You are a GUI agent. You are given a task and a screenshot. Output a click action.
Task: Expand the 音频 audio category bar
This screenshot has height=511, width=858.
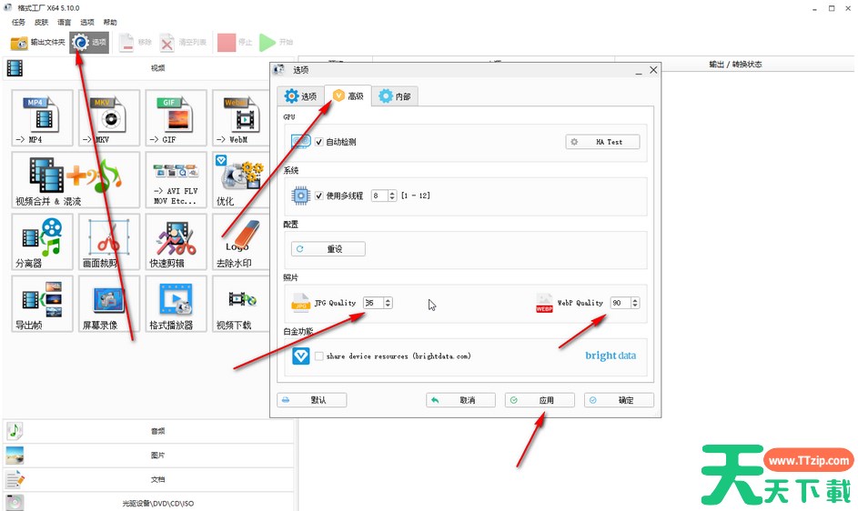pos(148,431)
